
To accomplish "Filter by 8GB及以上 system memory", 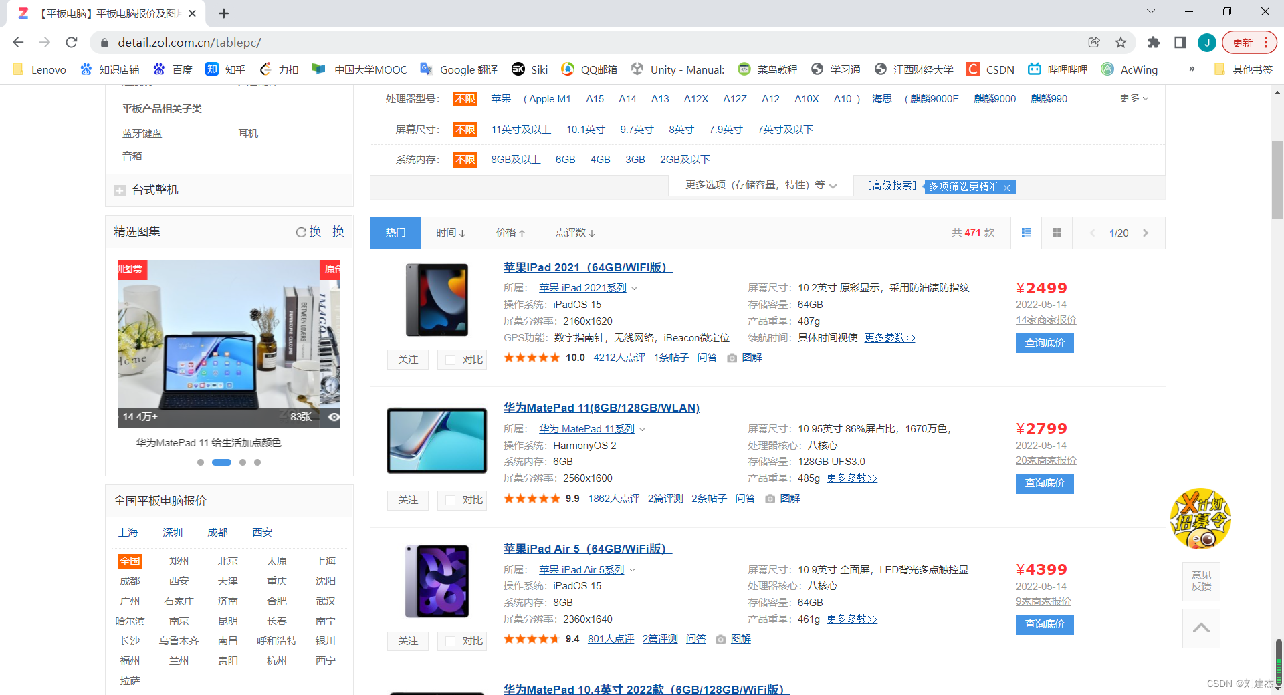I will pyautogui.click(x=516, y=160).
